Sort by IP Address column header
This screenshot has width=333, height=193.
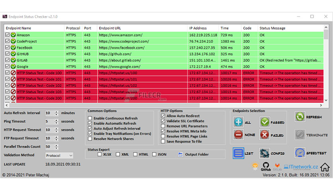coord(203,28)
